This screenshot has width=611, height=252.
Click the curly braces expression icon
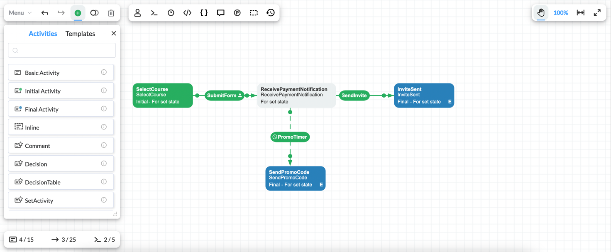pos(204,12)
